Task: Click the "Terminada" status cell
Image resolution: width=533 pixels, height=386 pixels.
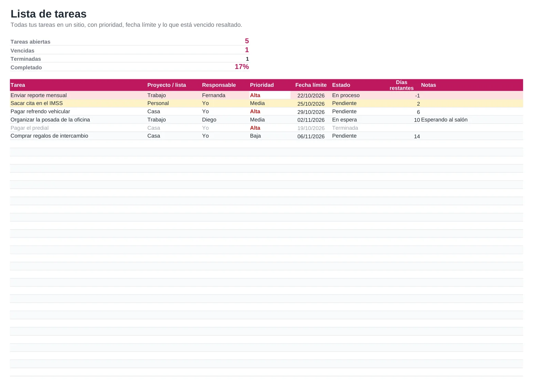Action: pyautogui.click(x=345, y=128)
